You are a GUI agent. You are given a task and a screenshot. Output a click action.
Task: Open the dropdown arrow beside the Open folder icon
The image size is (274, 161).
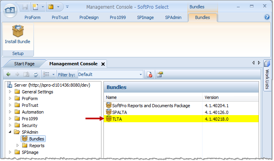58,7
